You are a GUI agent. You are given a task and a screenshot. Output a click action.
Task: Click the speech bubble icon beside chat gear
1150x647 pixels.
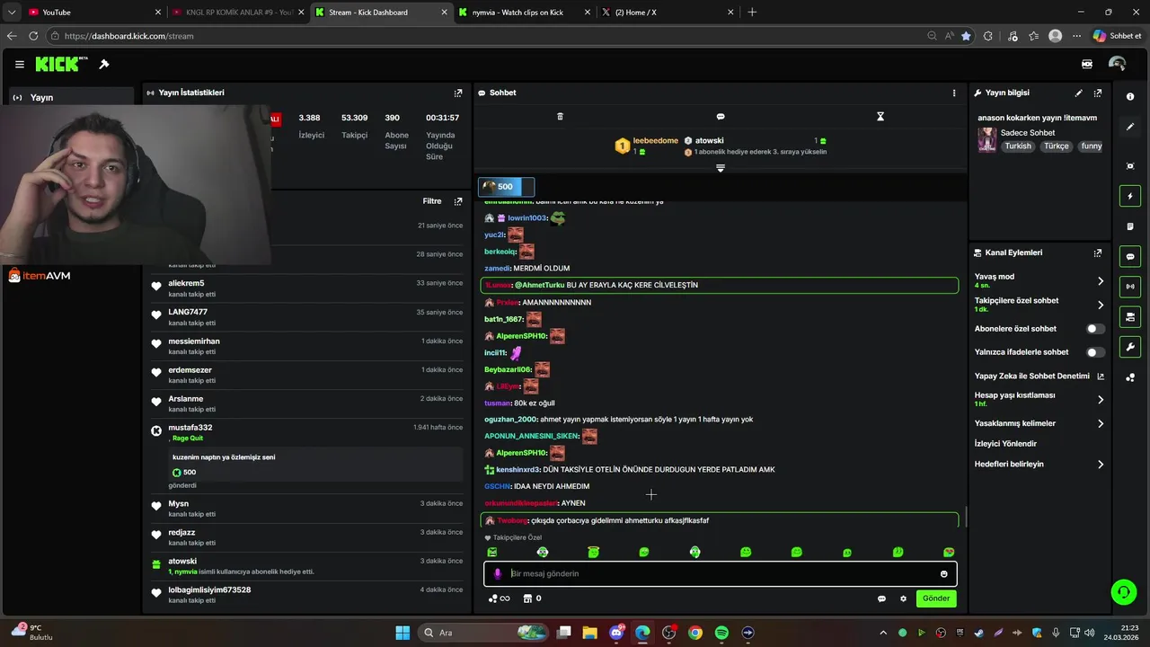(x=882, y=598)
